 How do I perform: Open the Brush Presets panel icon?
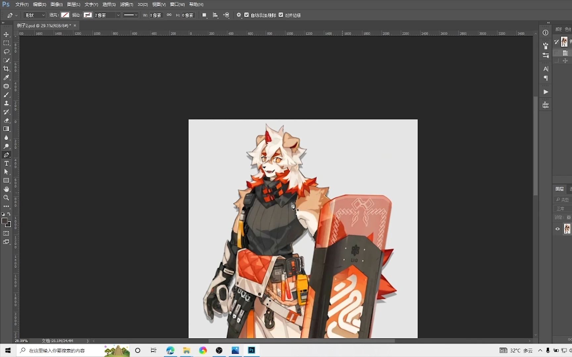546,45
